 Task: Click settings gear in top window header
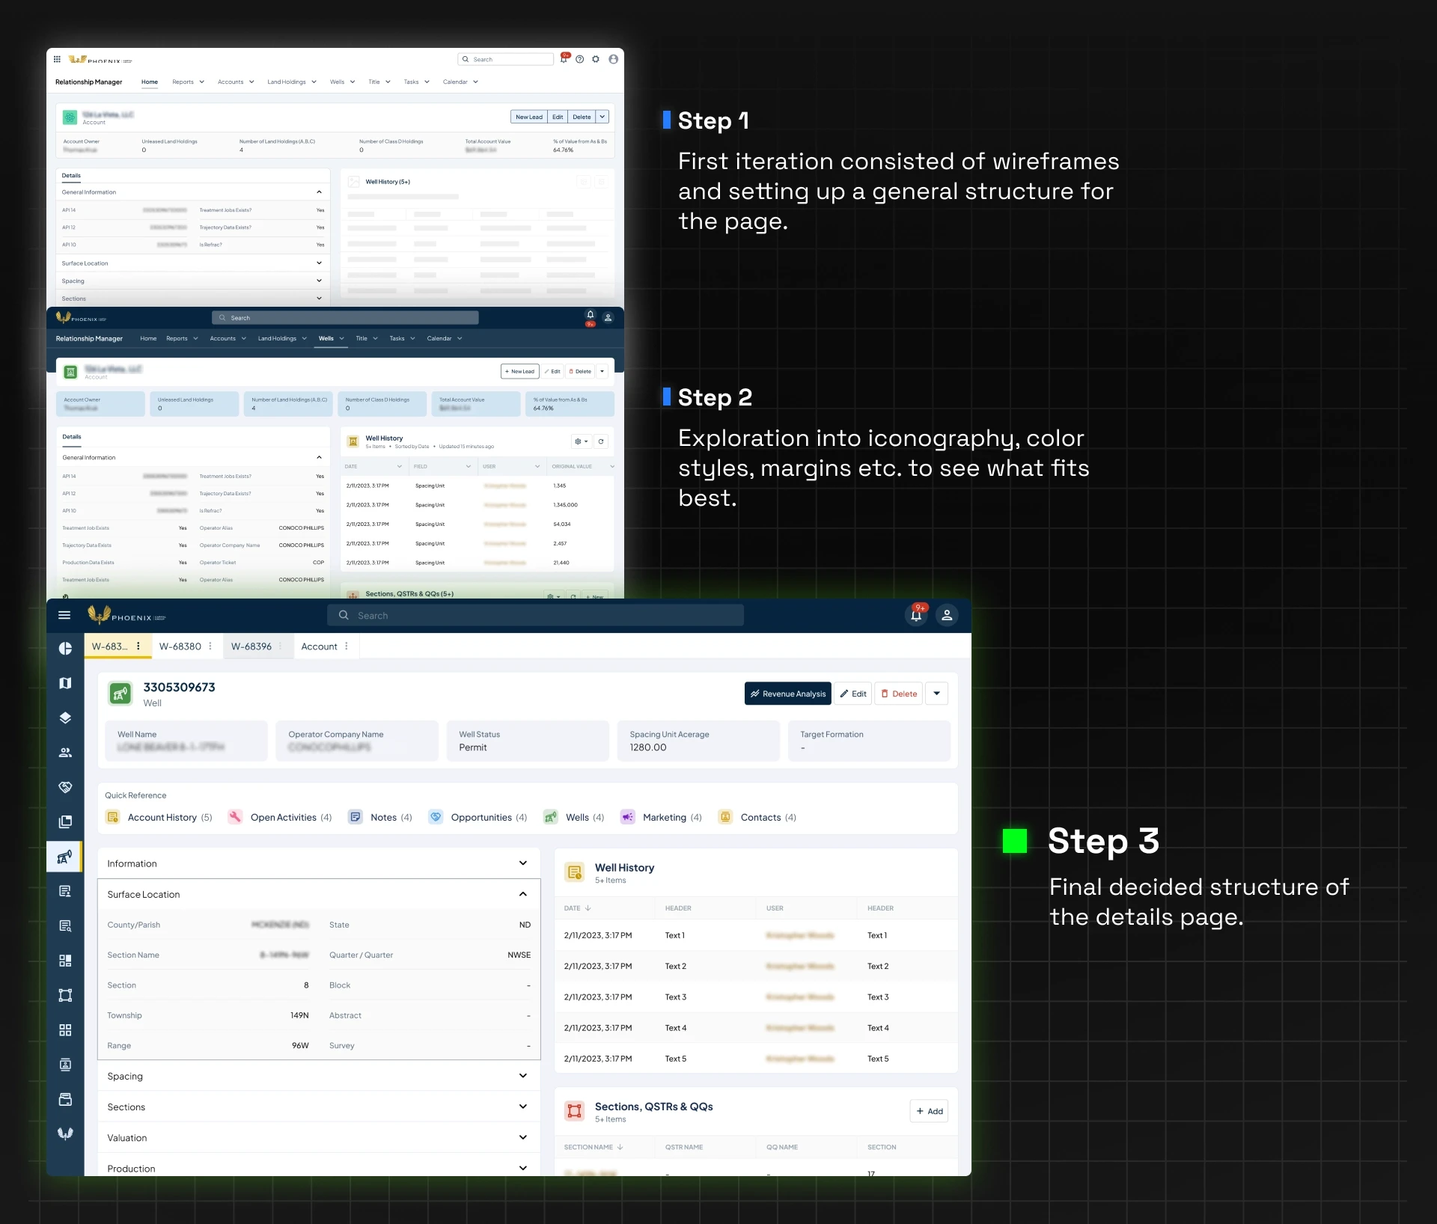point(596,59)
